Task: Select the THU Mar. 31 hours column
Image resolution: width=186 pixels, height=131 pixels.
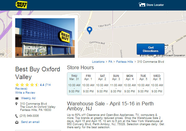Action: [x=74, y=84]
